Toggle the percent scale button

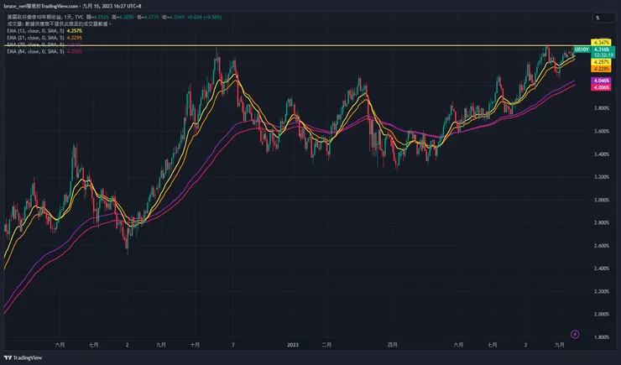(x=603, y=18)
